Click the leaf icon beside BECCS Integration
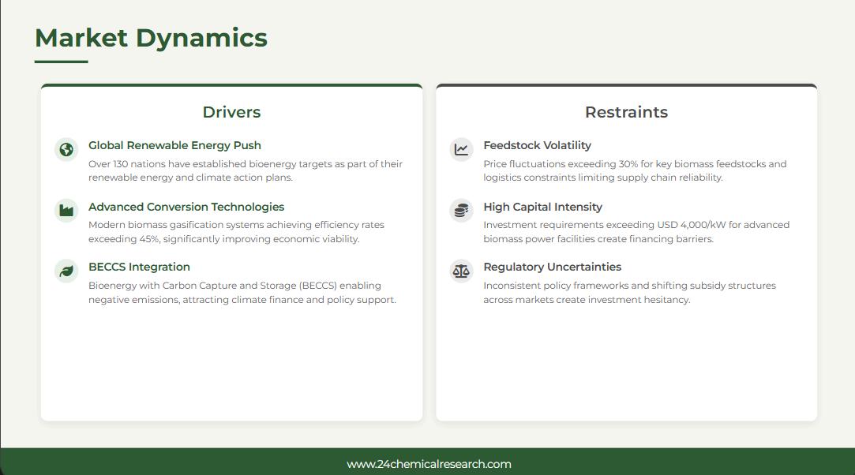 (x=66, y=271)
